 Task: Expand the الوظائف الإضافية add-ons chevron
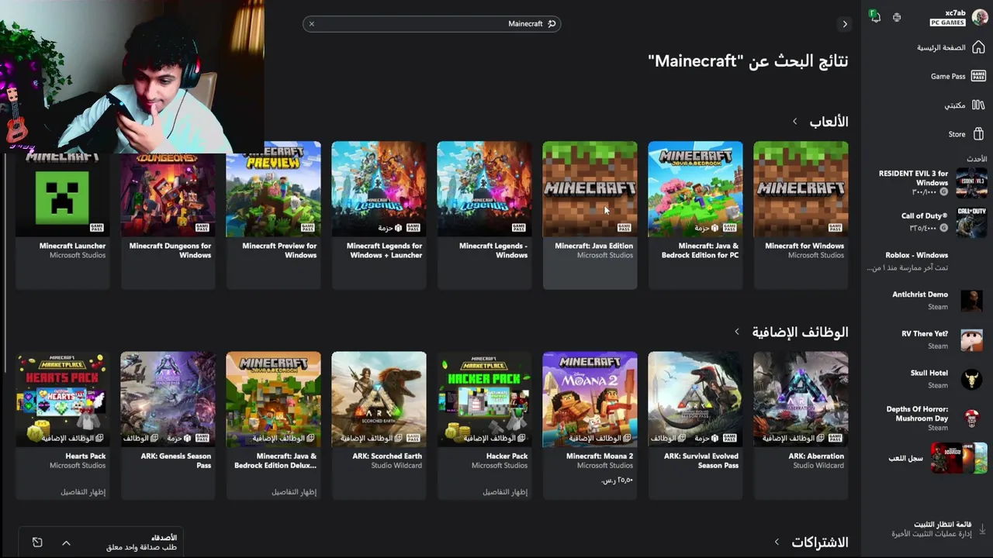(x=737, y=332)
